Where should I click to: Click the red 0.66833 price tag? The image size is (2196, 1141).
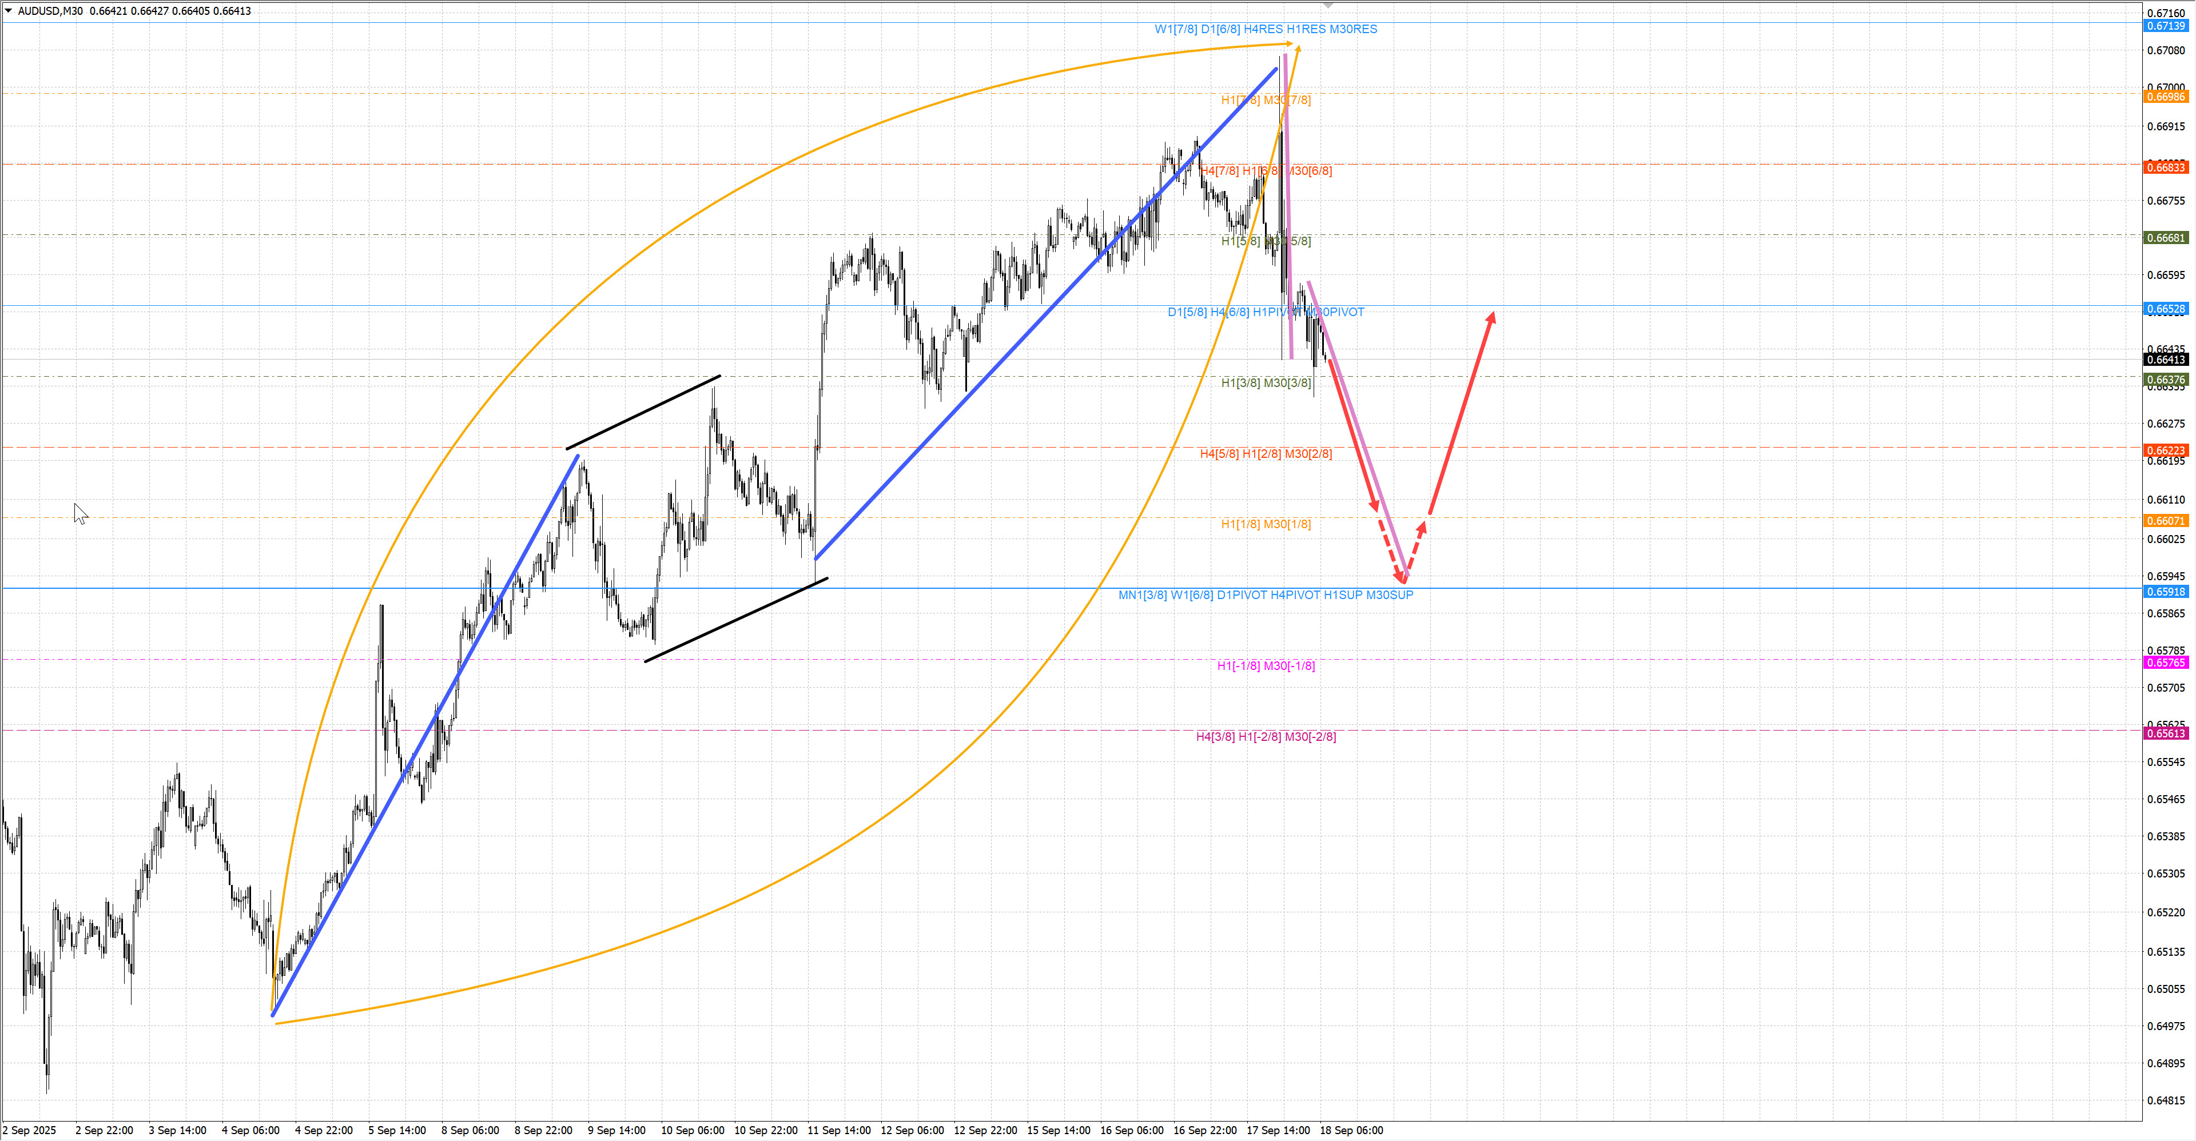coord(2165,168)
